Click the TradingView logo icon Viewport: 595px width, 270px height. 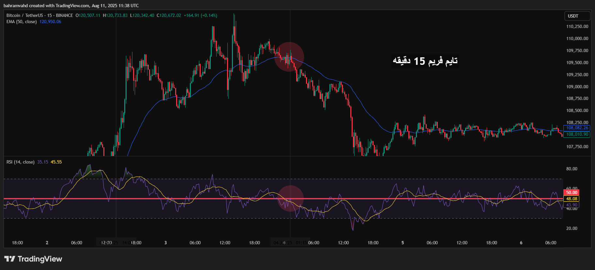pos(10,259)
